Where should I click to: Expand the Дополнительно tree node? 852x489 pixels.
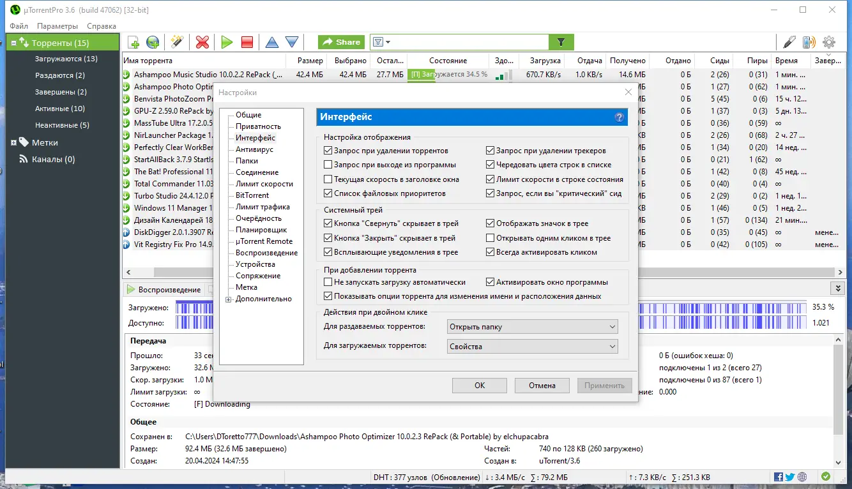[229, 299]
